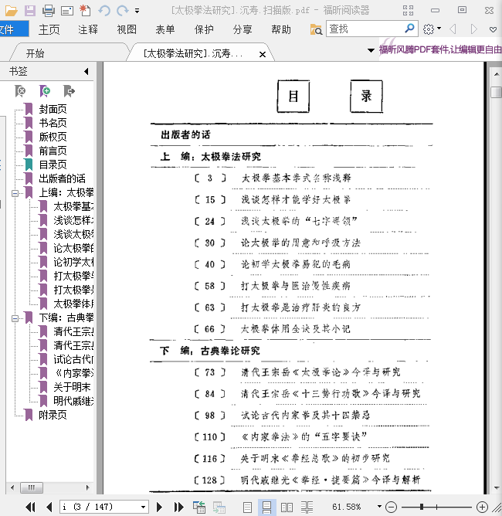Open the 文件 menu

click(14, 29)
